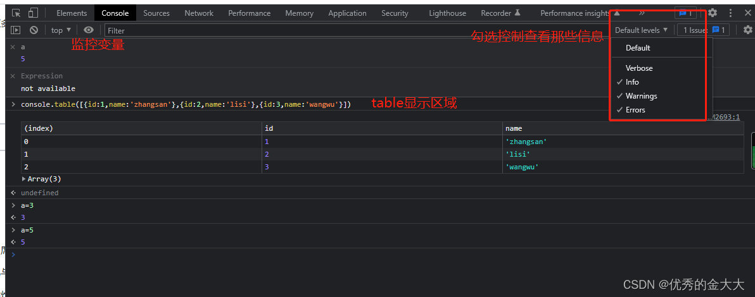
Task: Sort table by name column header
Action: 623,128
